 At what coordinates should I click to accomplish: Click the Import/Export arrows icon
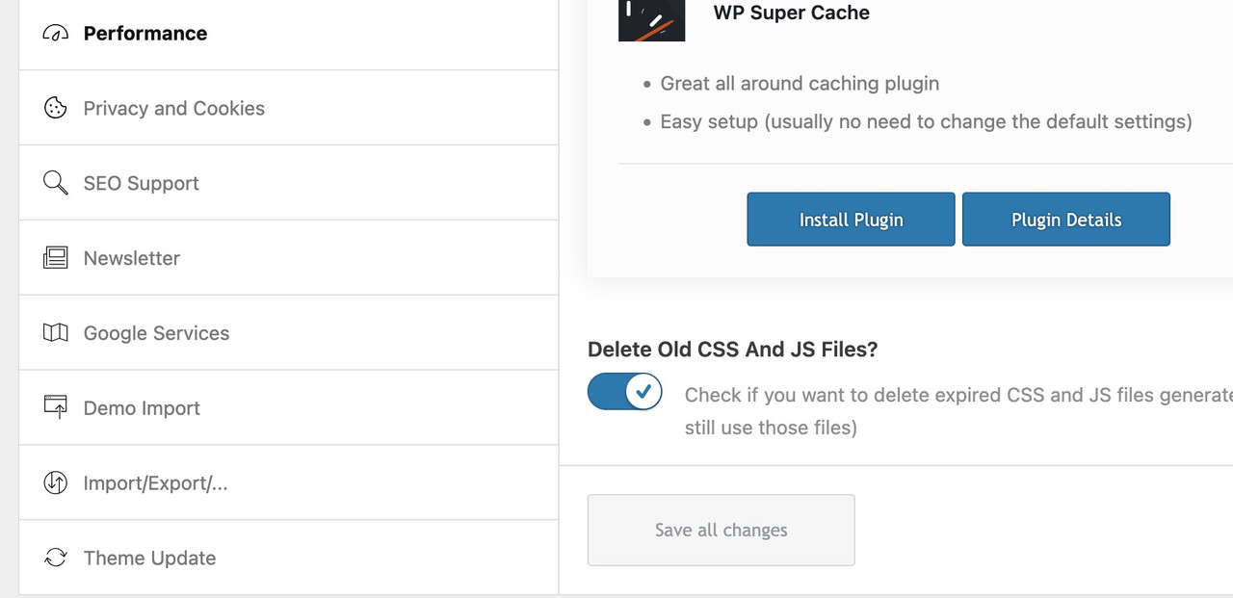(56, 482)
